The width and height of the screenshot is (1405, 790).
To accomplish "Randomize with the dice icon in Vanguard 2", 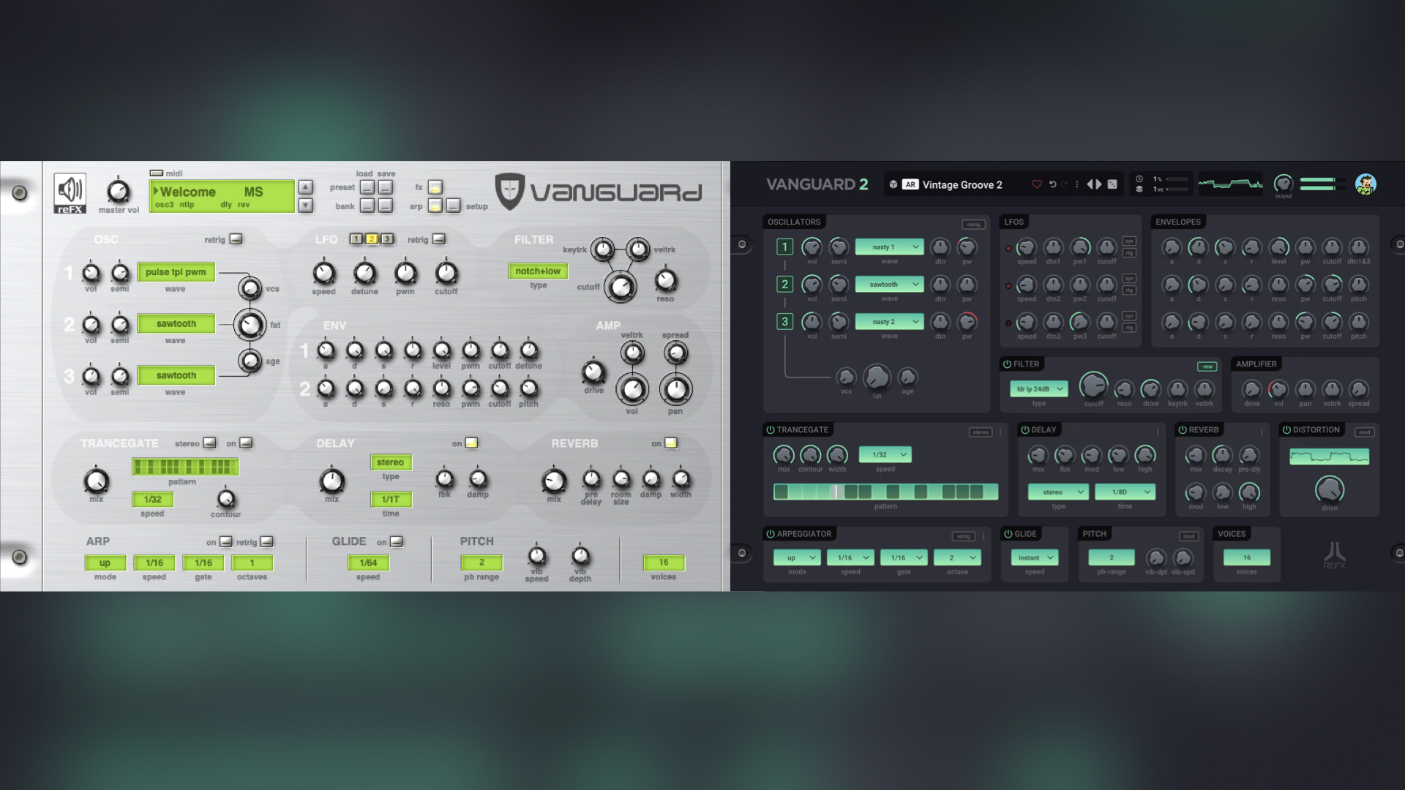I will point(1112,184).
